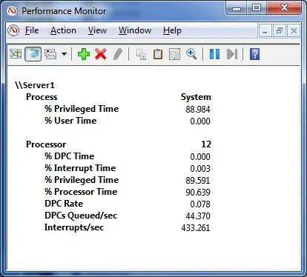Select Interrupts/sec value 433.261
This screenshot has height=277, width=307.
196,228
